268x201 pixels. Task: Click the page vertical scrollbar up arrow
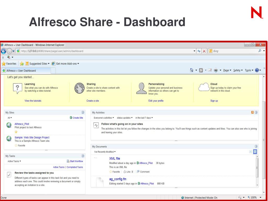264,77
